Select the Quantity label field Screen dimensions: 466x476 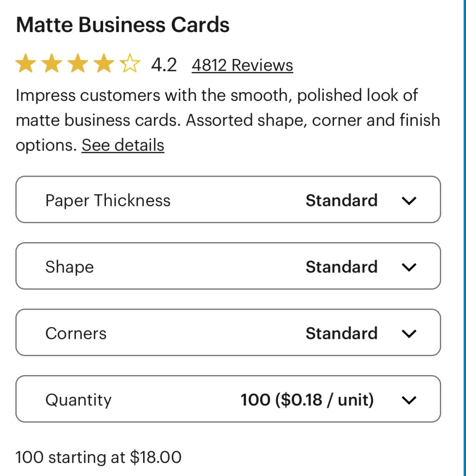pos(78,400)
